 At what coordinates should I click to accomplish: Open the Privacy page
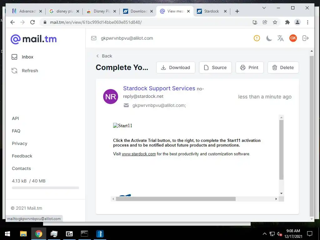[20, 143]
